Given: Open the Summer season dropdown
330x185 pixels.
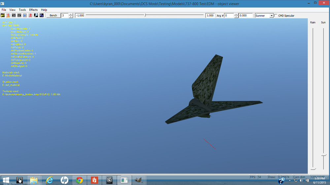Looking at the screenshot, I should [x=272, y=16].
